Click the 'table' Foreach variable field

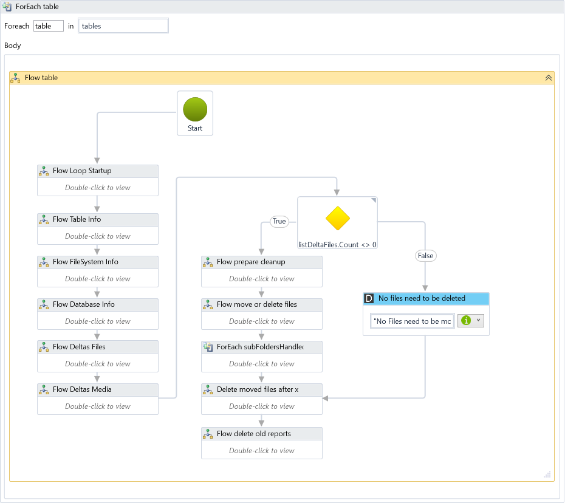point(49,26)
